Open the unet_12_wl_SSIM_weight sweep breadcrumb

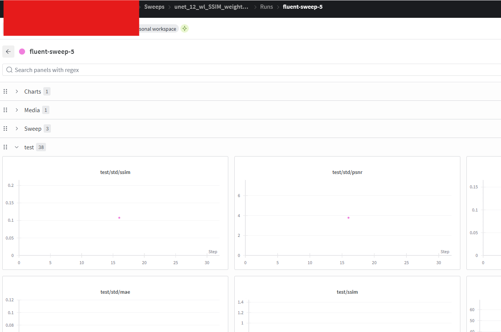pos(211,6)
